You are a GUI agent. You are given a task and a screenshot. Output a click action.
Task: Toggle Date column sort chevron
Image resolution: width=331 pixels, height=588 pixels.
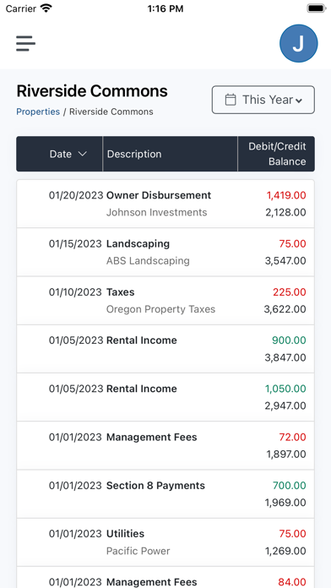tap(82, 154)
